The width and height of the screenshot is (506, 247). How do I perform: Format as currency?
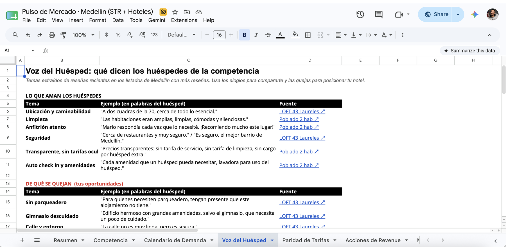pos(106,35)
